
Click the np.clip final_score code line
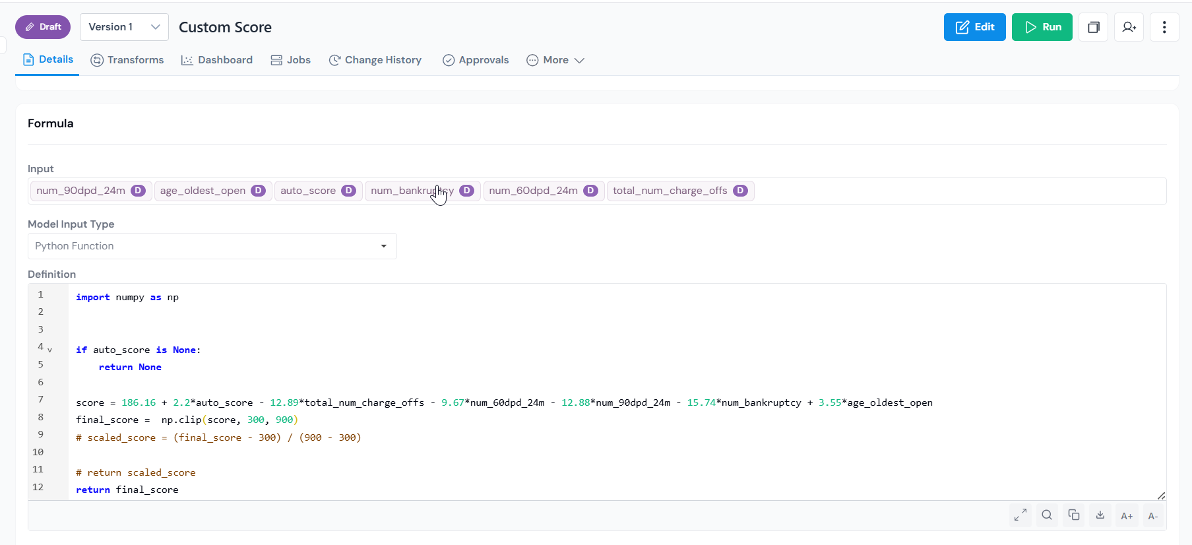coord(187,420)
